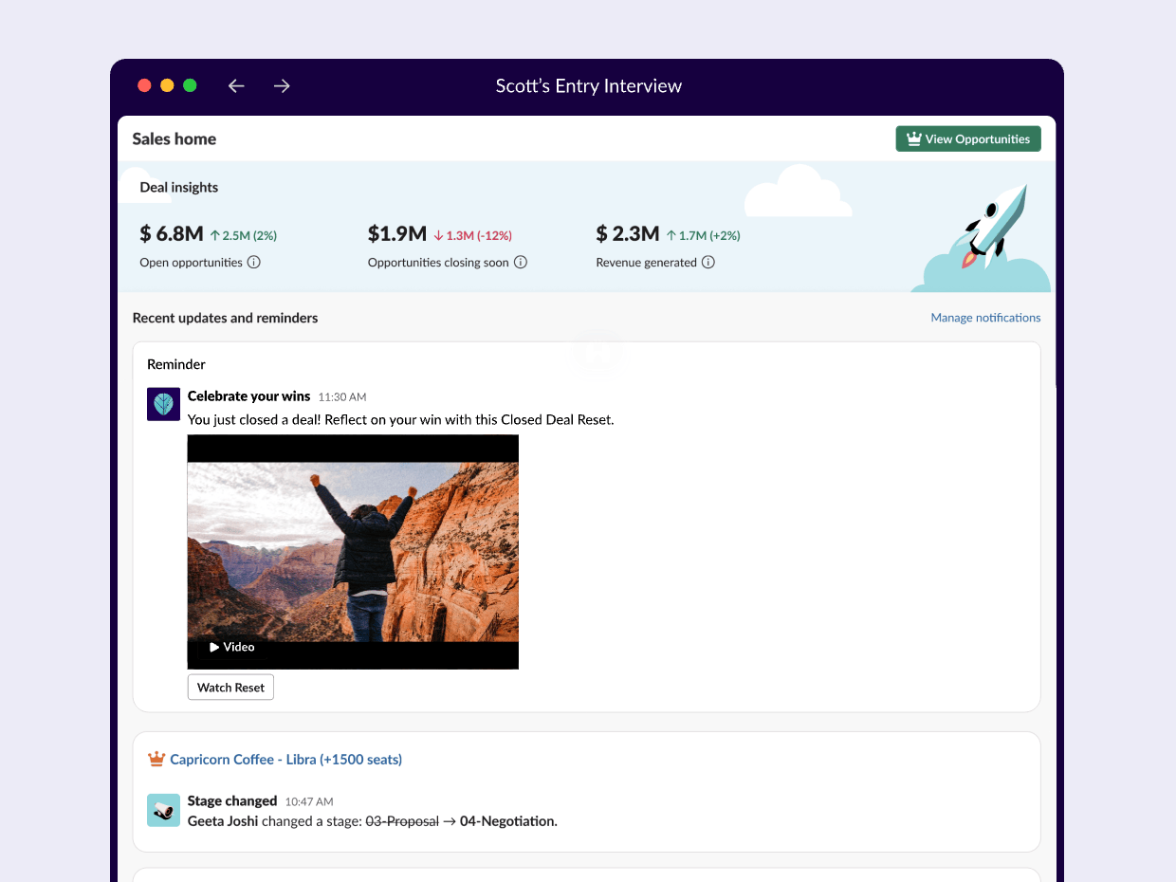Click the yellow macOS minimize button

point(167,85)
